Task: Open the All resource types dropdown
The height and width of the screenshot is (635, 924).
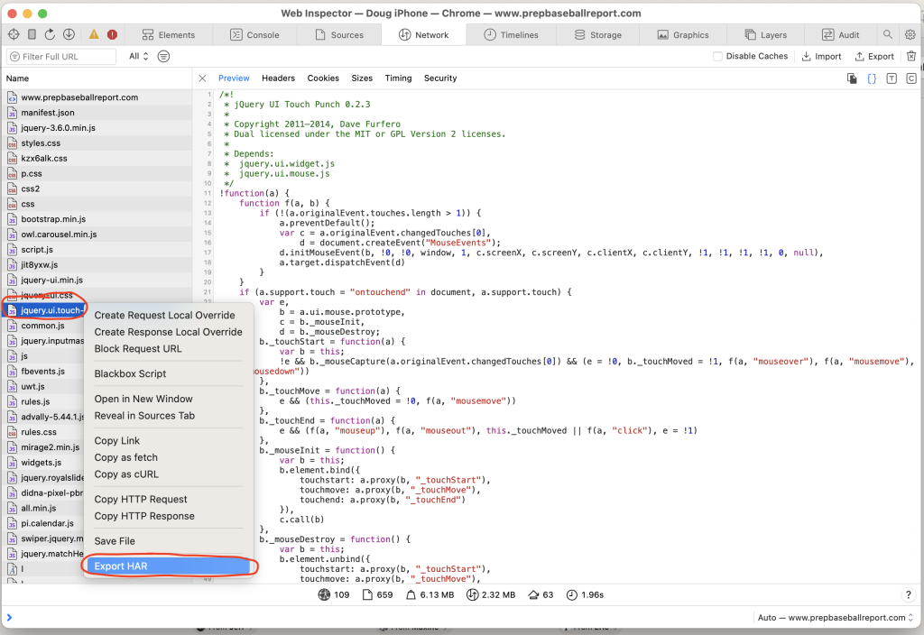Action: pyautogui.click(x=138, y=57)
